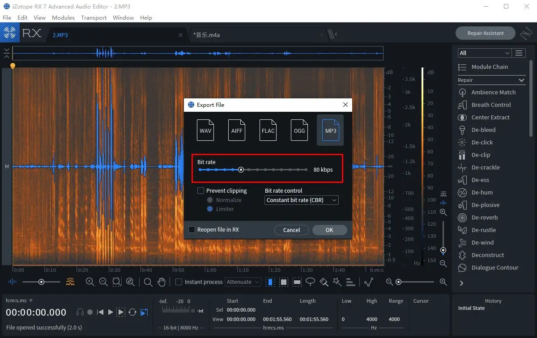Image resolution: width=537 pixels, height=338 pixels.
Task: Open the File menu
Action: pyautogui.click(x=7, y=17)
